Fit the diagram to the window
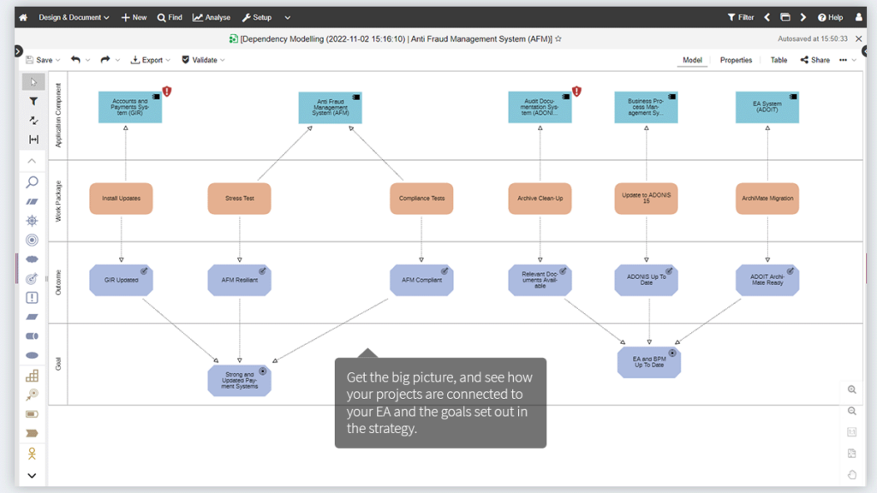The height and width of the screenshot is (493, 877). coord(852,454)
